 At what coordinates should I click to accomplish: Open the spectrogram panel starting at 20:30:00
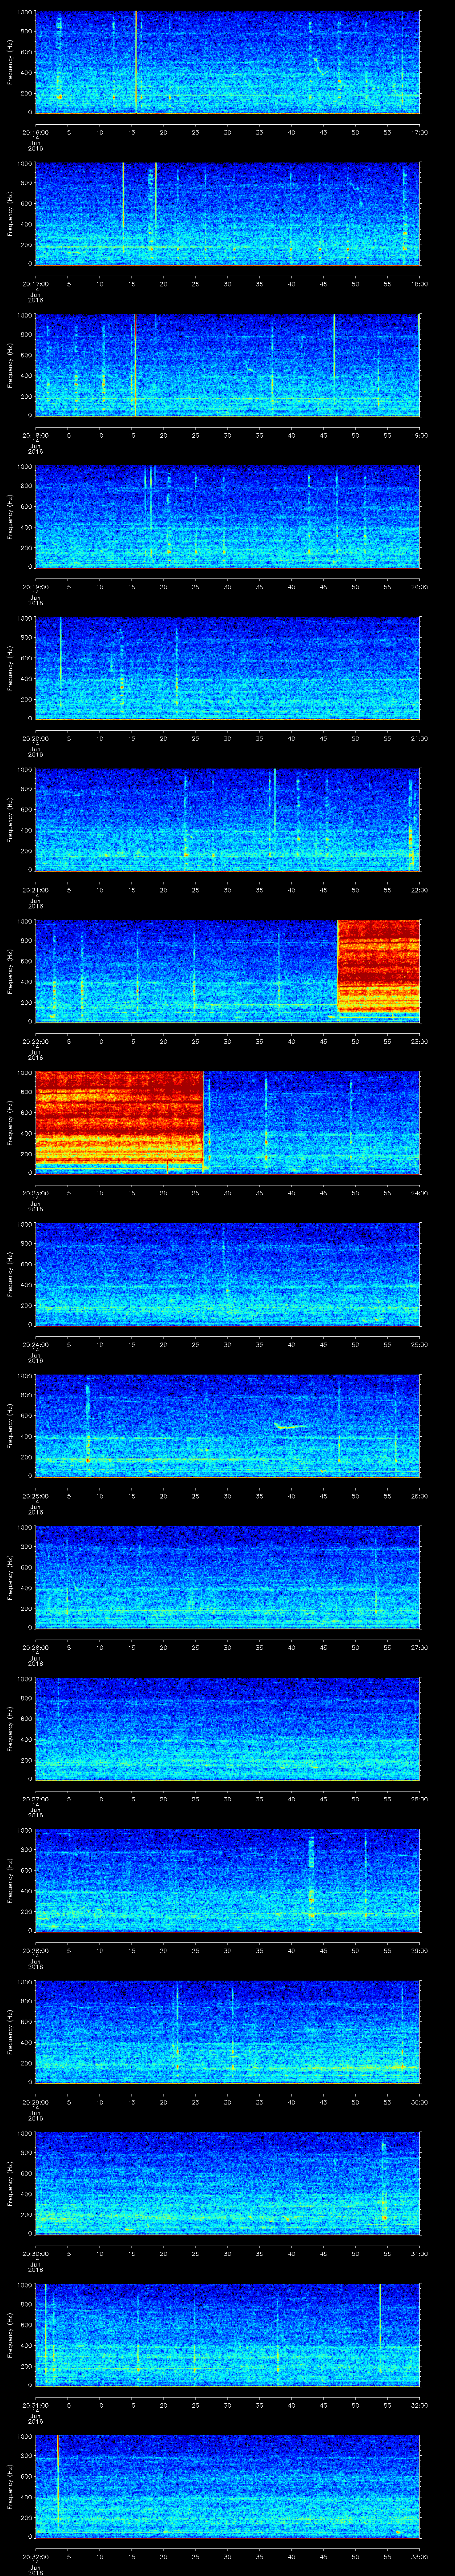coord(227,2183)
